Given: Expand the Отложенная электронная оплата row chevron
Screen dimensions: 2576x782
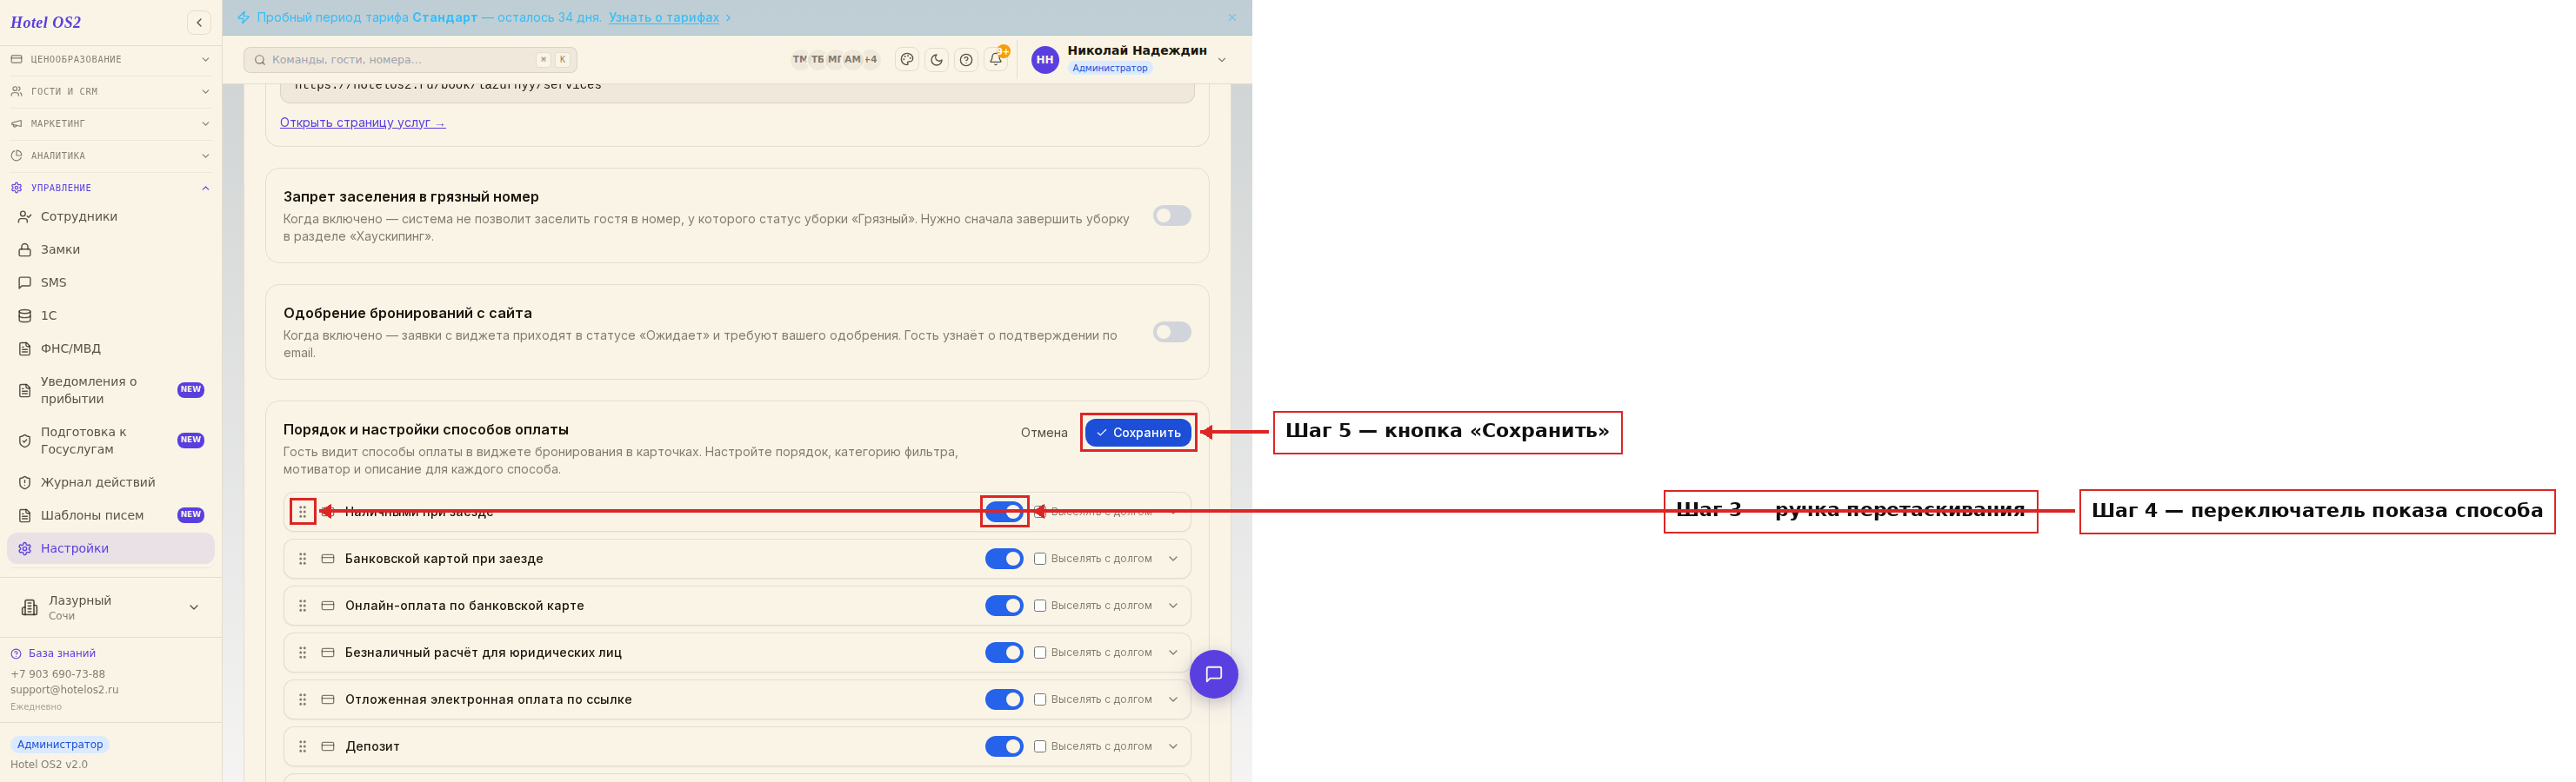Looking at the screenshot, I should [1173, 700].
